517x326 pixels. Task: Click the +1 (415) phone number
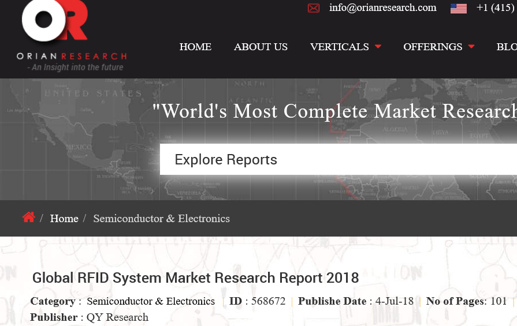tap(496, 8)
